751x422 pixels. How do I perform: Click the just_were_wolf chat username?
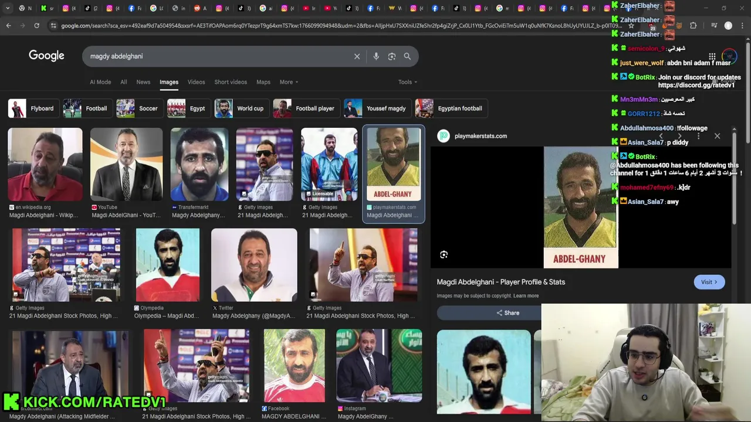coord(642,63)
